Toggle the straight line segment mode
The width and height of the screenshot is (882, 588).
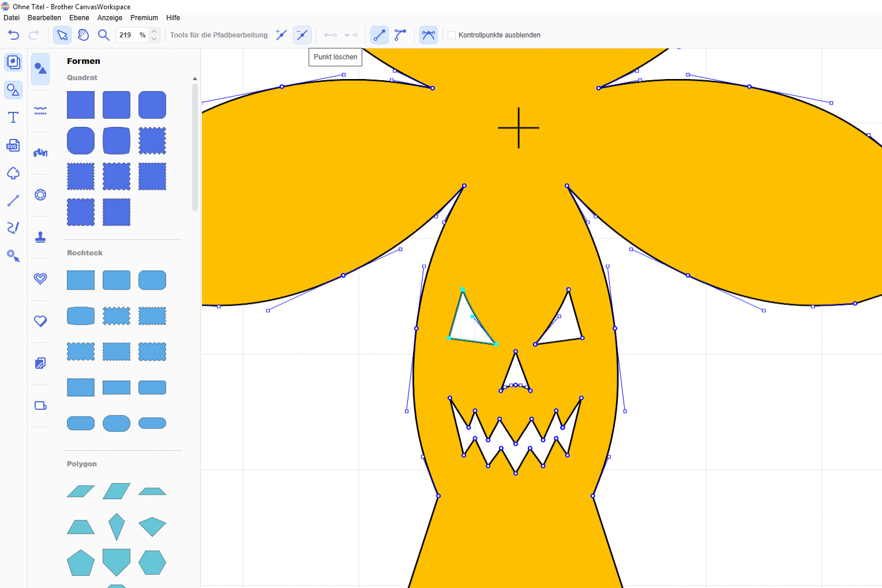[379, 35]
